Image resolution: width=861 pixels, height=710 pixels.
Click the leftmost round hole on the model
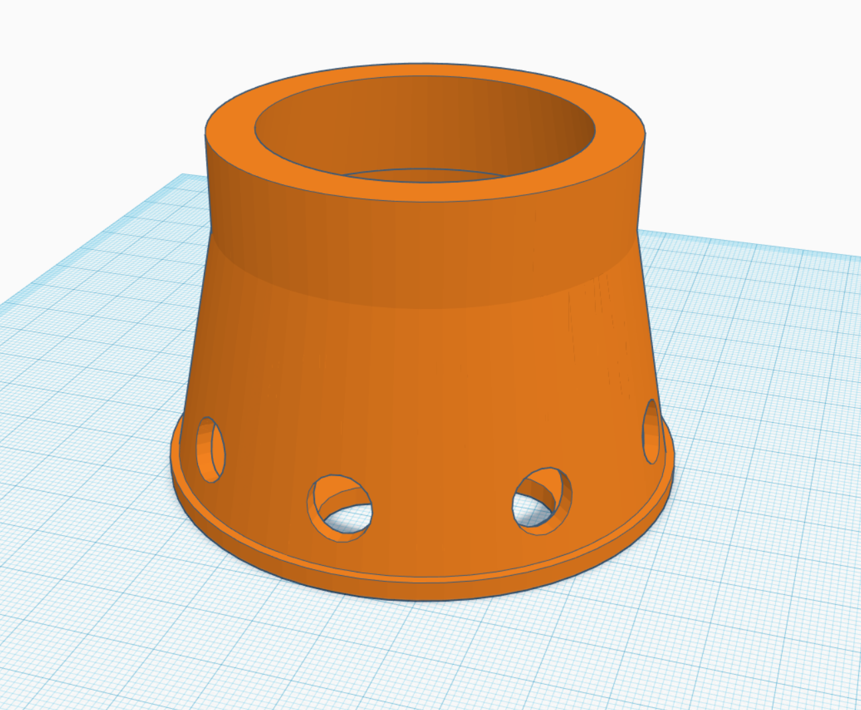coord(210,449)
